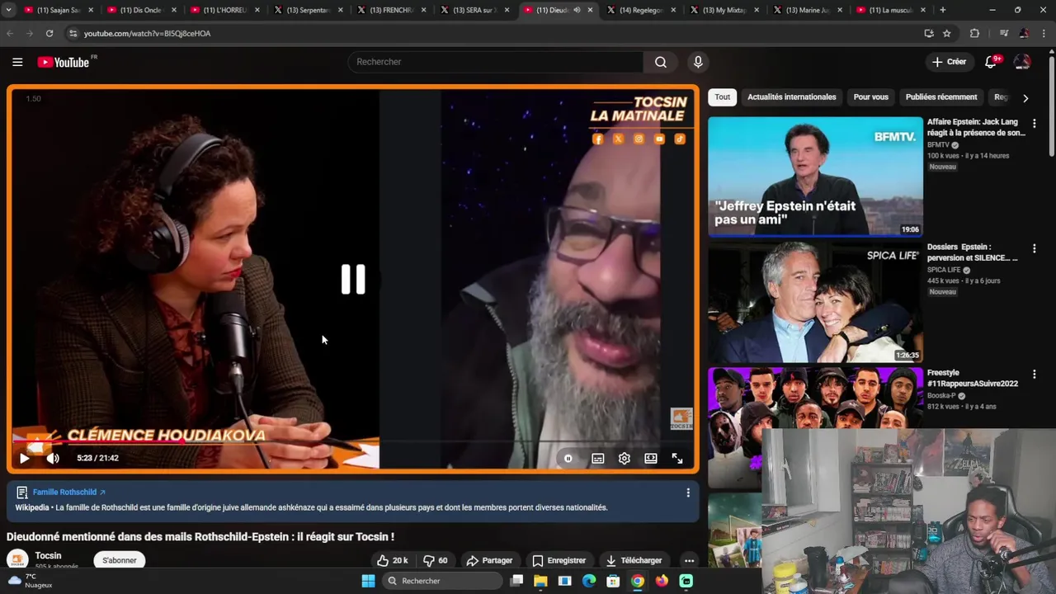
Task: Open a new browser tab
Action: (943, 10)
